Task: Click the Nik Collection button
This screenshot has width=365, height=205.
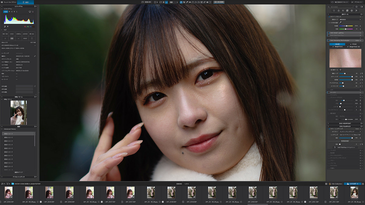Action: 336,184
